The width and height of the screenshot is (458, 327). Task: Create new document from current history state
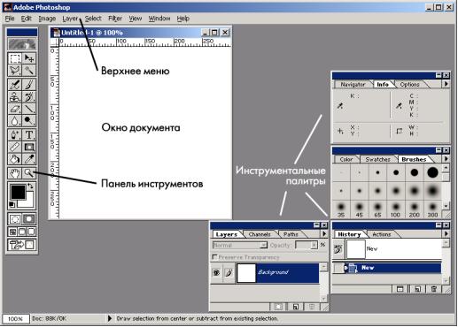[x=417, y=289]
